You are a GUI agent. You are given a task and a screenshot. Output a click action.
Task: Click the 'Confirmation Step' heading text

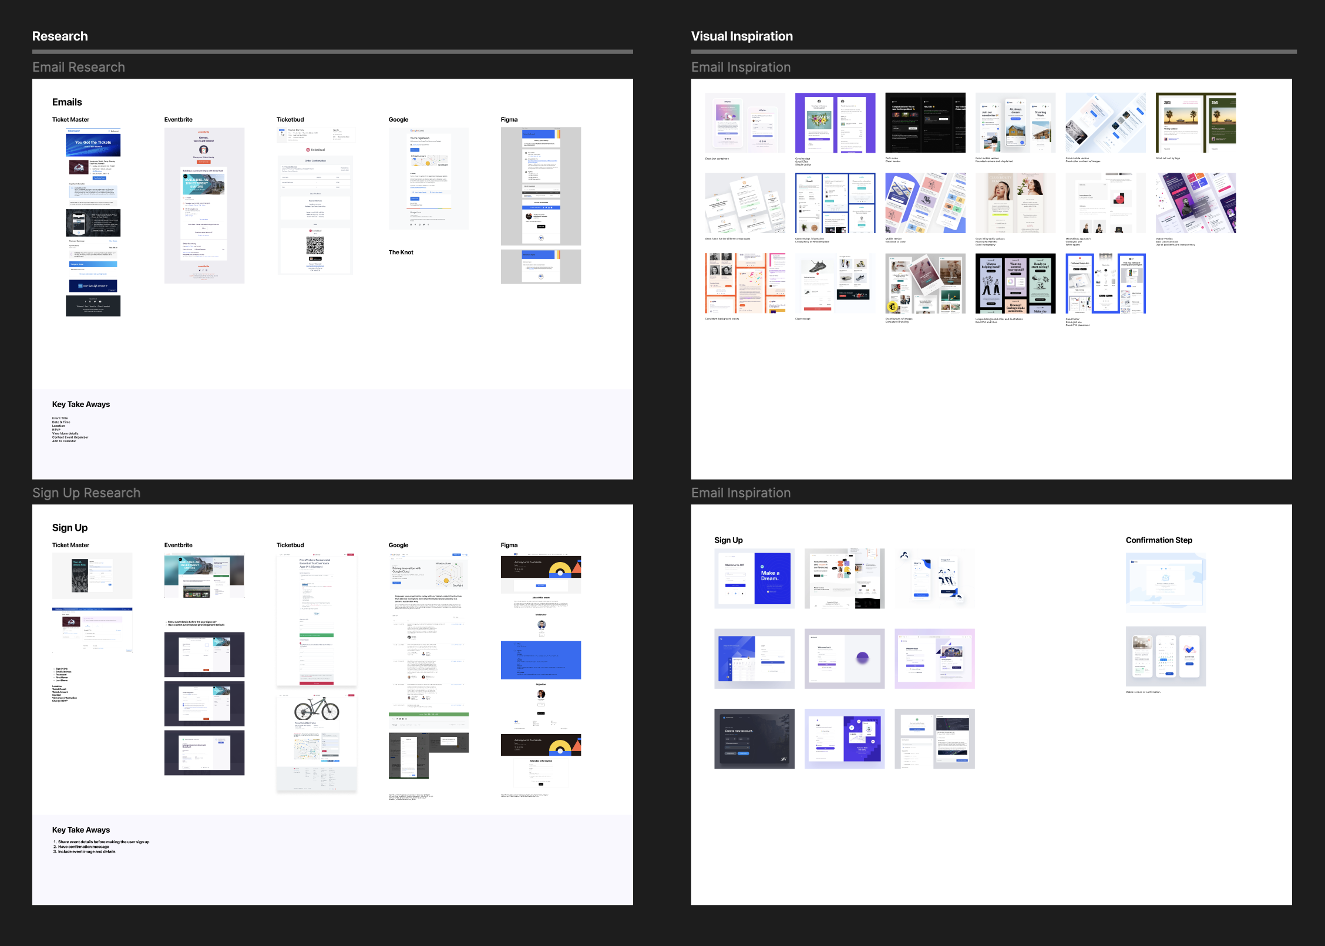(x=1158, y=540)
